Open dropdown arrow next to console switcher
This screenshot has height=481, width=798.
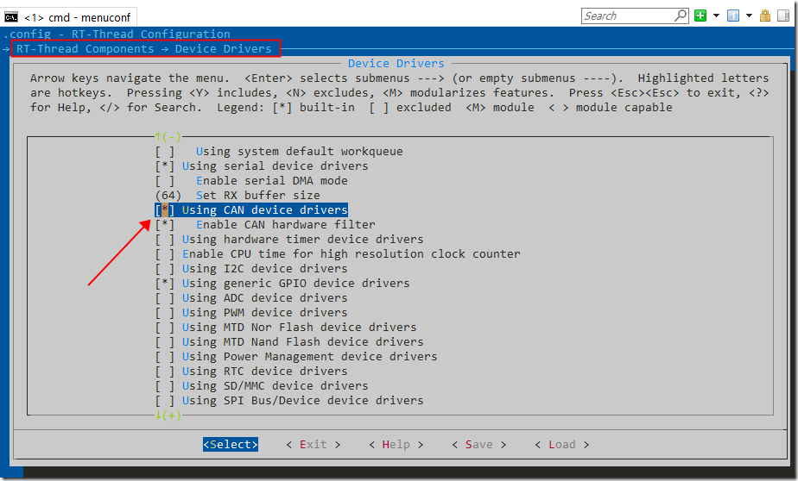(749, 16)
